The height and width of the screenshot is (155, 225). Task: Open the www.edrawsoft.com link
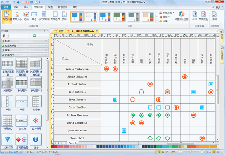(x=12, y=152)
